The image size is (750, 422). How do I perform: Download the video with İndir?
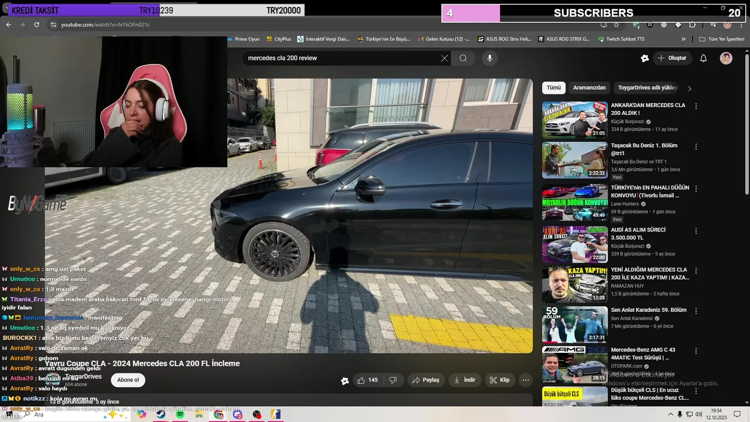click(x=465, y=380)
